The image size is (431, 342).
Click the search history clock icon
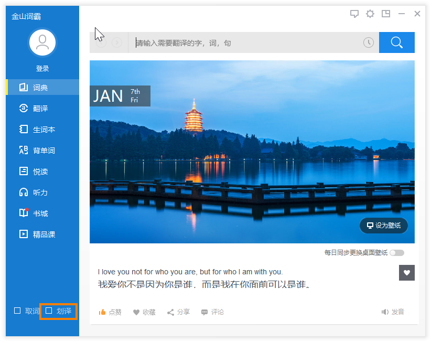pos(368,42)
